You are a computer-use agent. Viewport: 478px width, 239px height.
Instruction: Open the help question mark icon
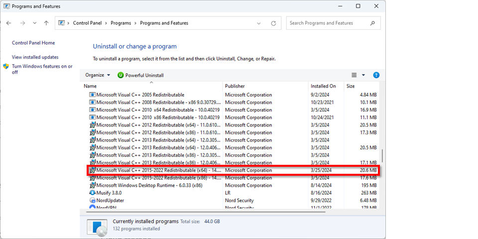tap(376, 75)
